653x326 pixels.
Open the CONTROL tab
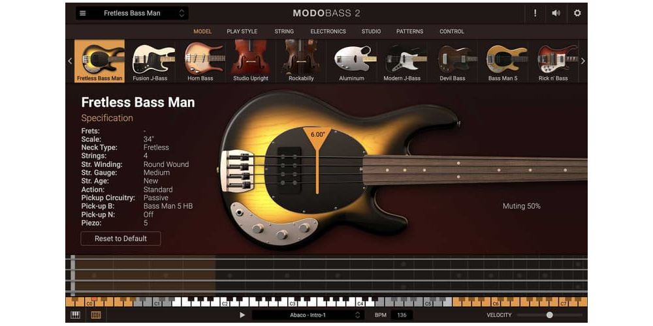452,31
